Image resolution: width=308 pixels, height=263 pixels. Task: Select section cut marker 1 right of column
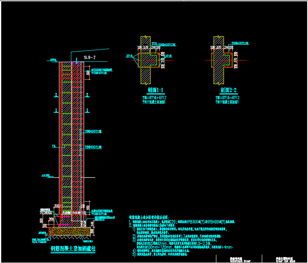[x=87, y=110]
